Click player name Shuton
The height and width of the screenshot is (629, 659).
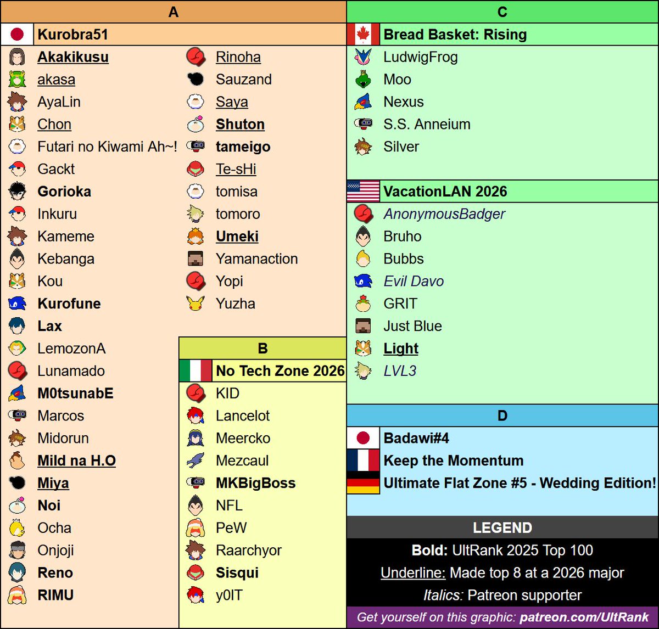[x=240, y=124]
